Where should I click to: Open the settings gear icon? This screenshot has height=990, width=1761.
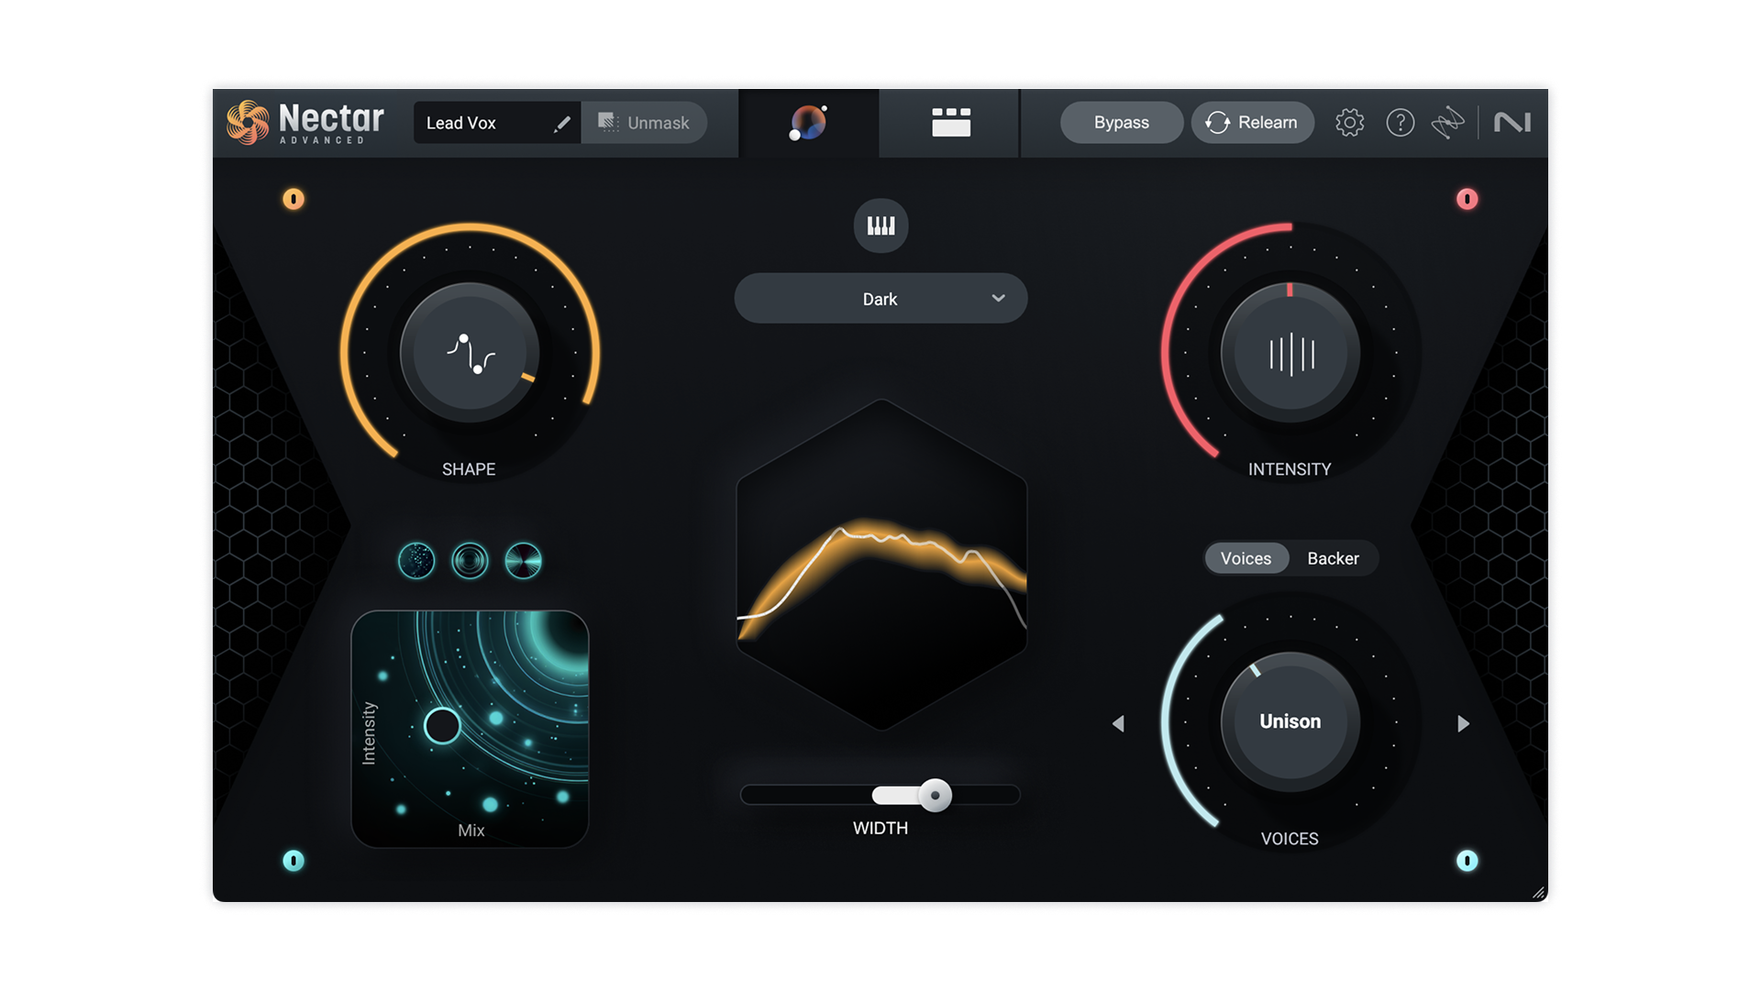point(1349,123)
